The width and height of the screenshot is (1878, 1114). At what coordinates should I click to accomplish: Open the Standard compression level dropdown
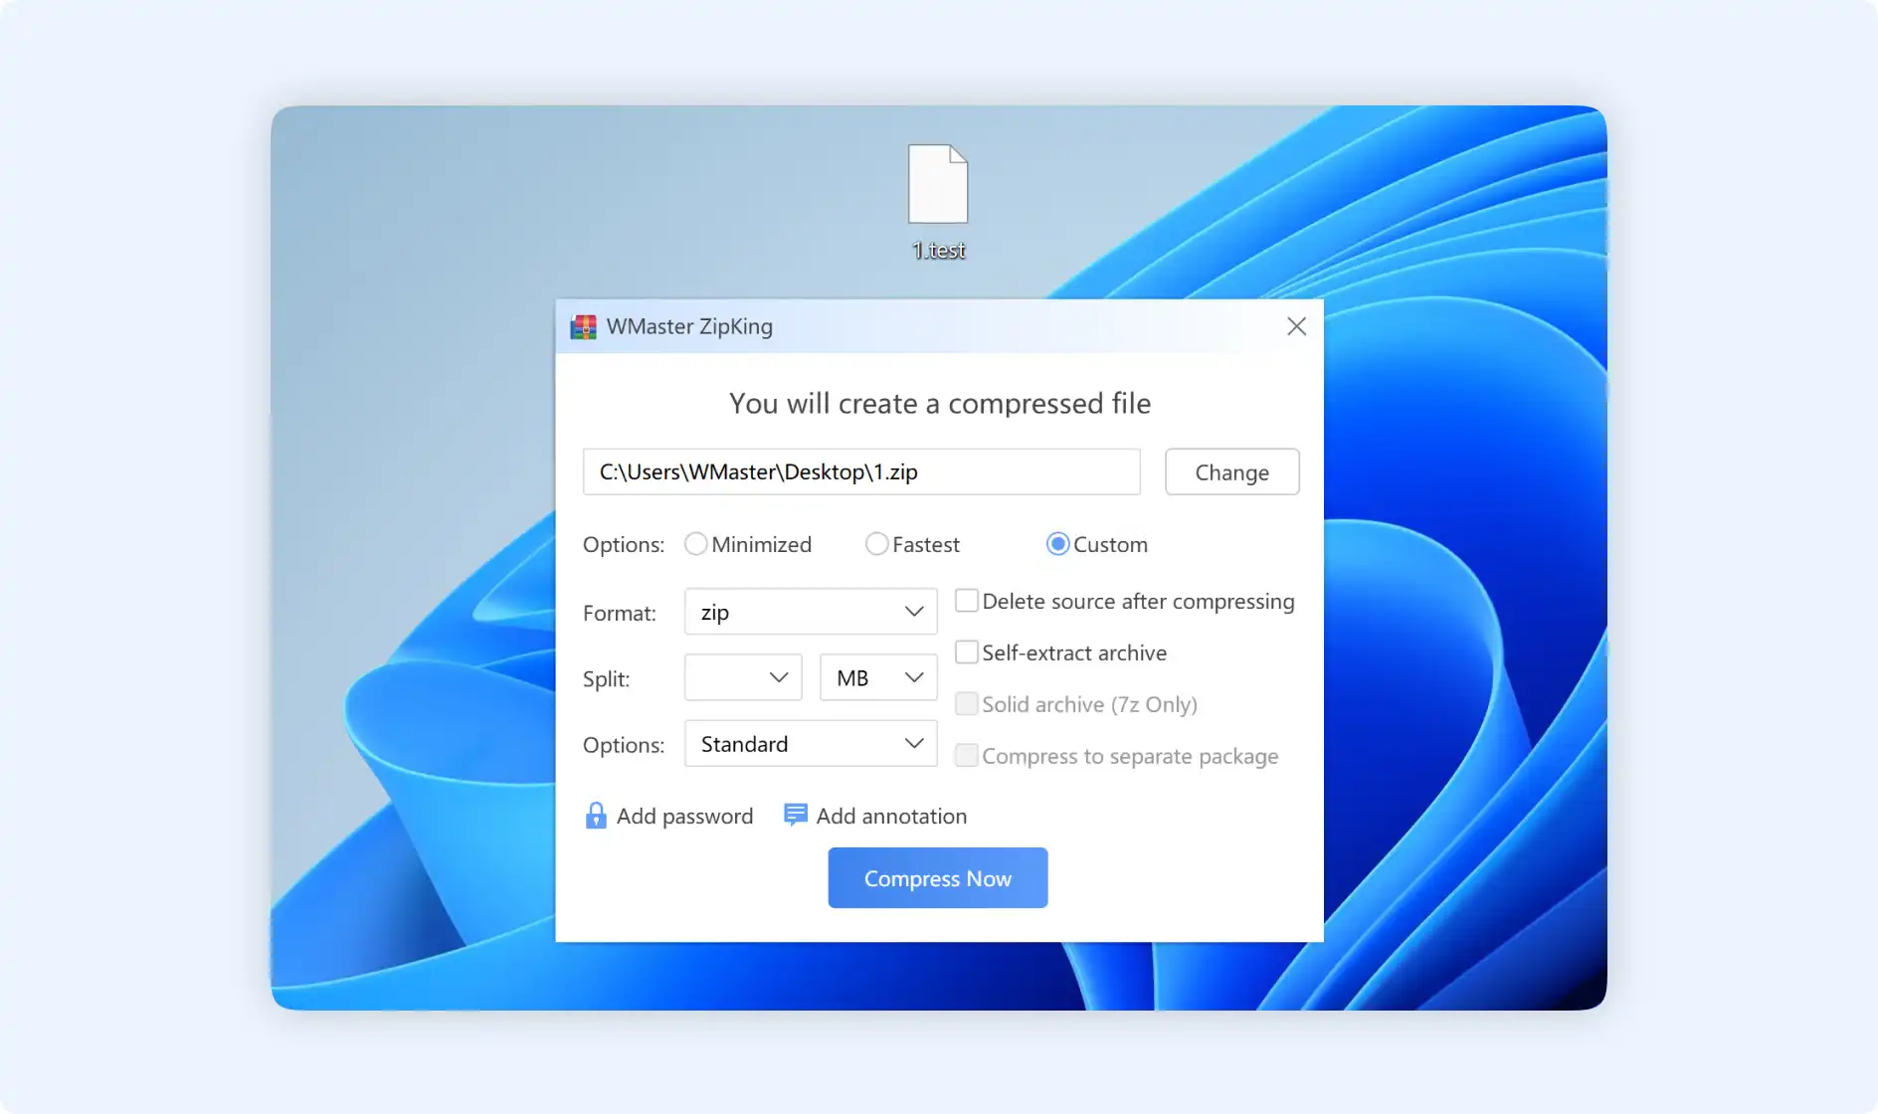811,744
